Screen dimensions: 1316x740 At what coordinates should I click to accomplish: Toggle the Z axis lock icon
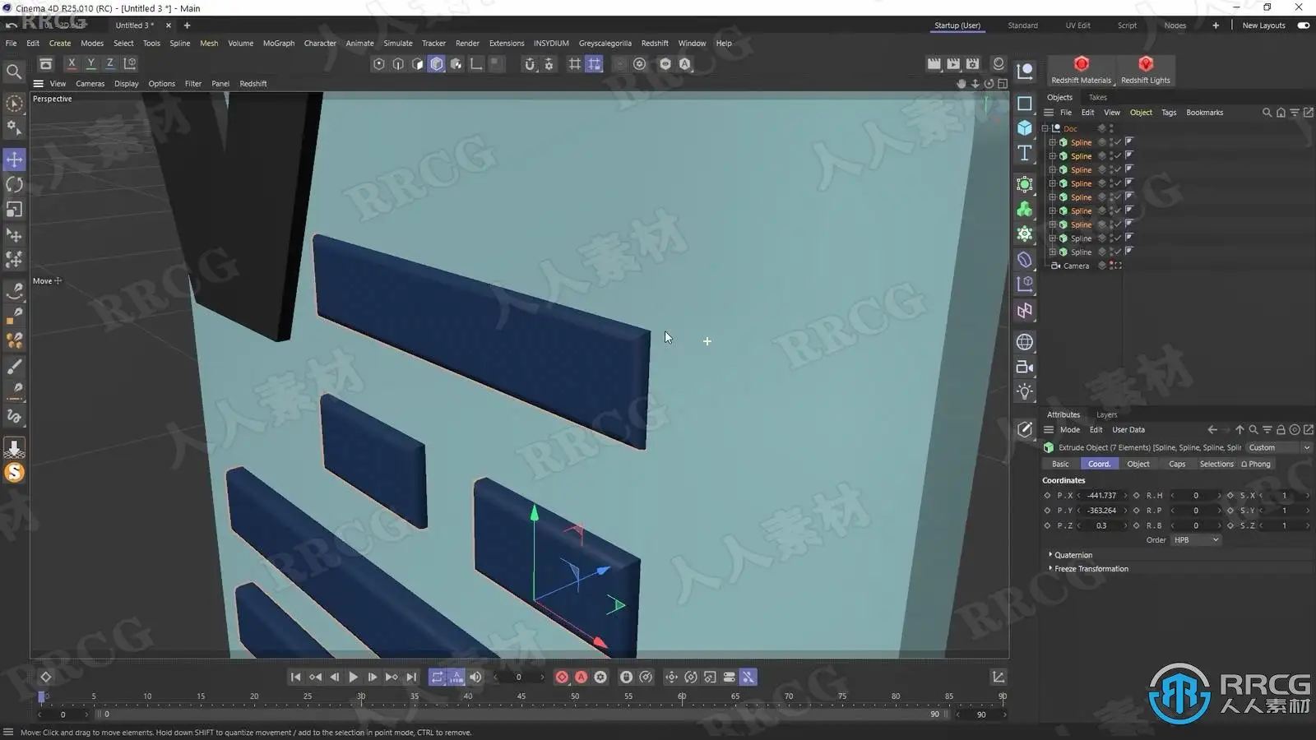(x=109, y=63)
